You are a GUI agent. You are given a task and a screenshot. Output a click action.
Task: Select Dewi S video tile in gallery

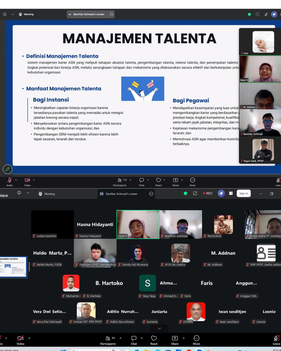[138, 224]
